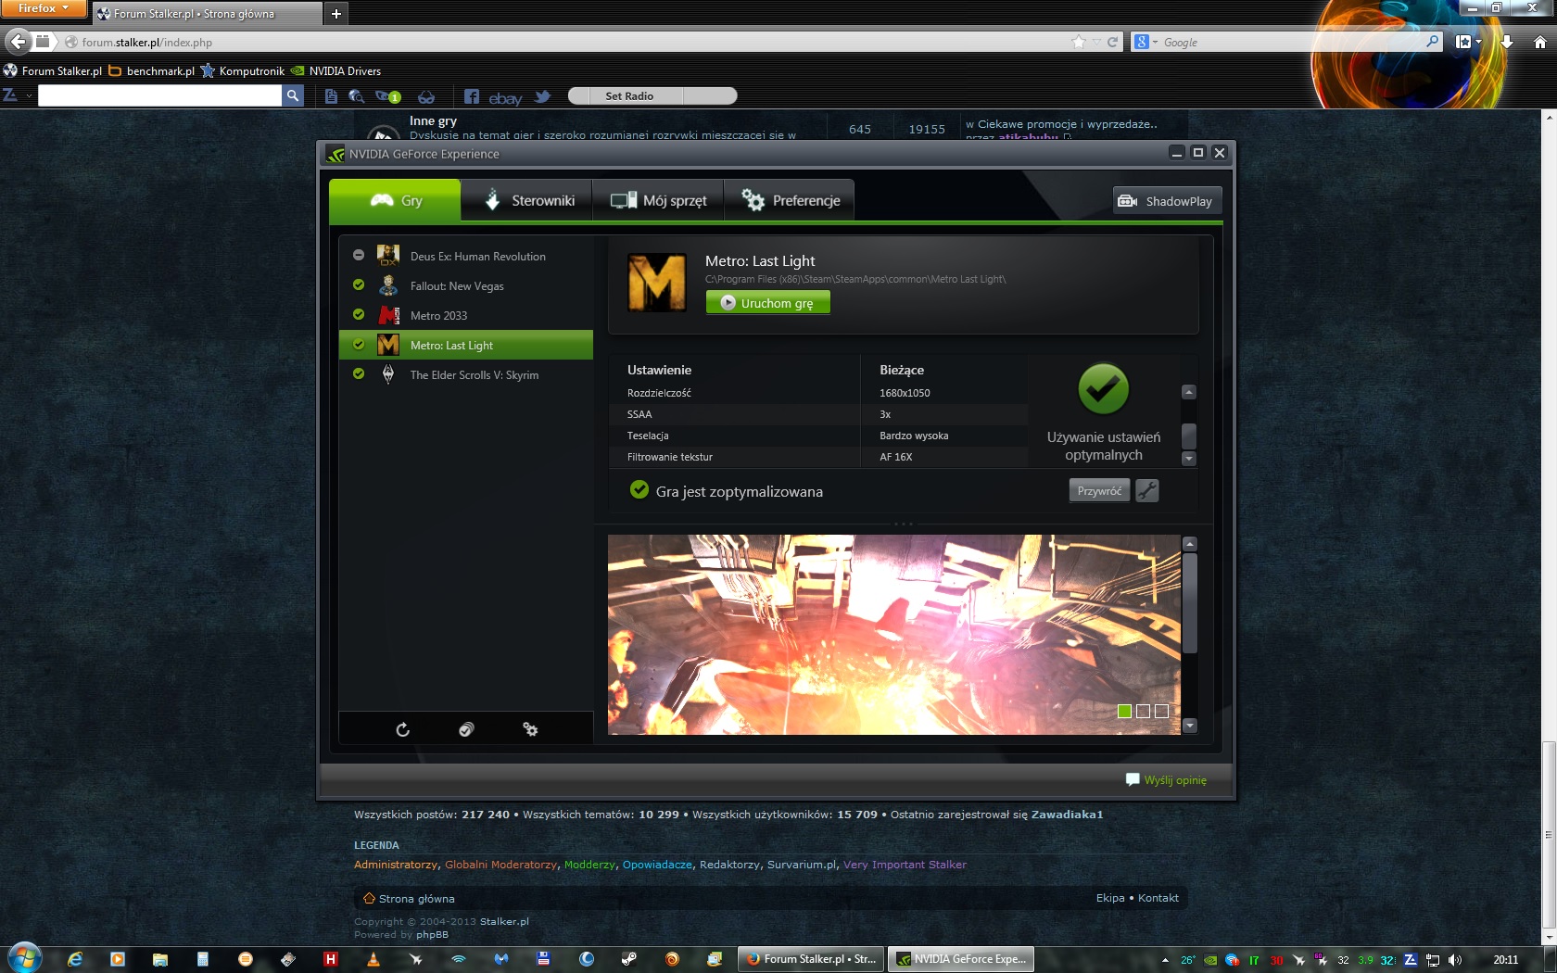Click the toolbar search magnifier button
This screenshot has height=973, width=1557.
tap(293, 95)
